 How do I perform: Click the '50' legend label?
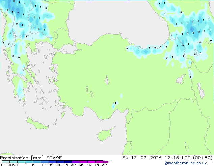[x=105, y=165]
